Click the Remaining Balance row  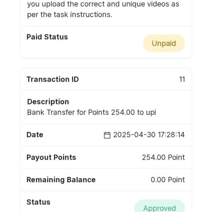point(106,180)
